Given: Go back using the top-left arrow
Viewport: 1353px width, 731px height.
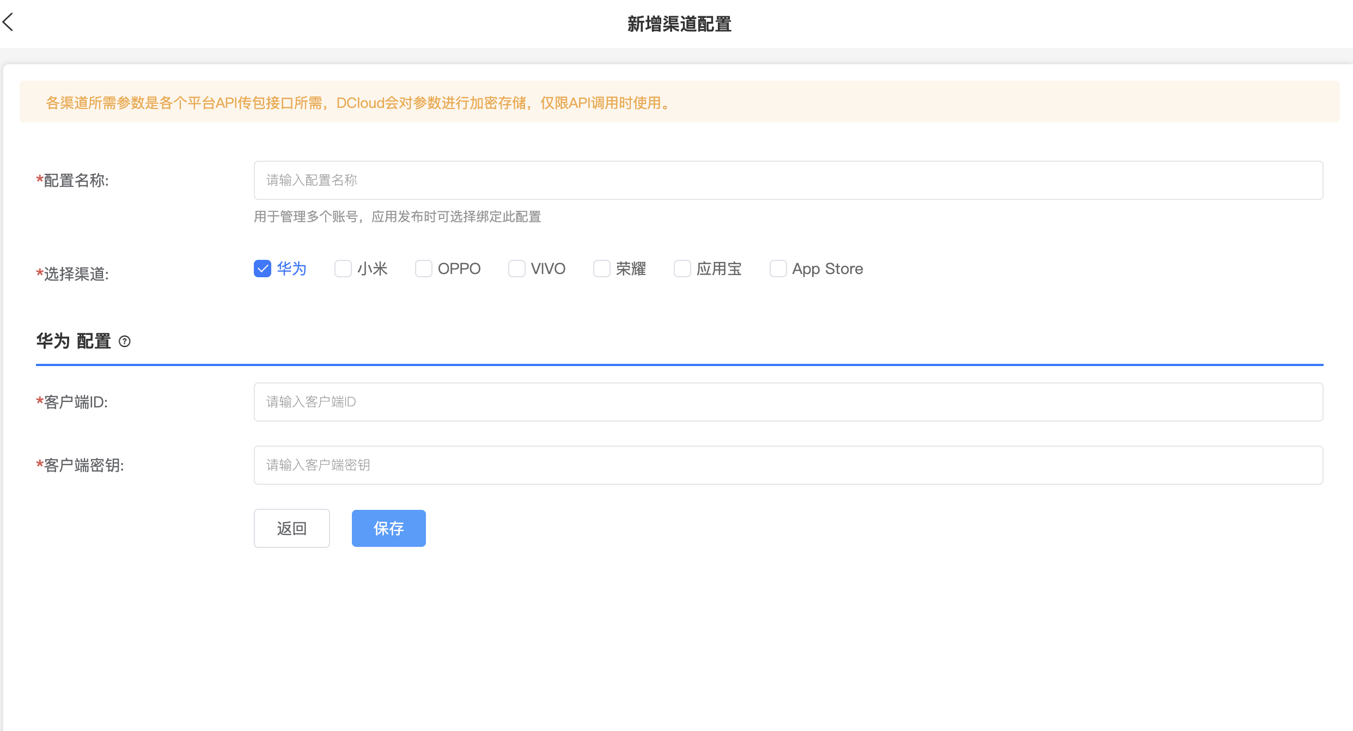Looking at the screenshot, I should point(8,22).
